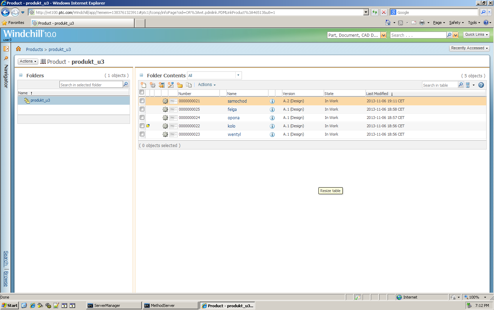Open info page icon for samochod row
Image resolution: width=494 pixels, height=310 pixels.
pyautogui.click(x=272, y=101)
